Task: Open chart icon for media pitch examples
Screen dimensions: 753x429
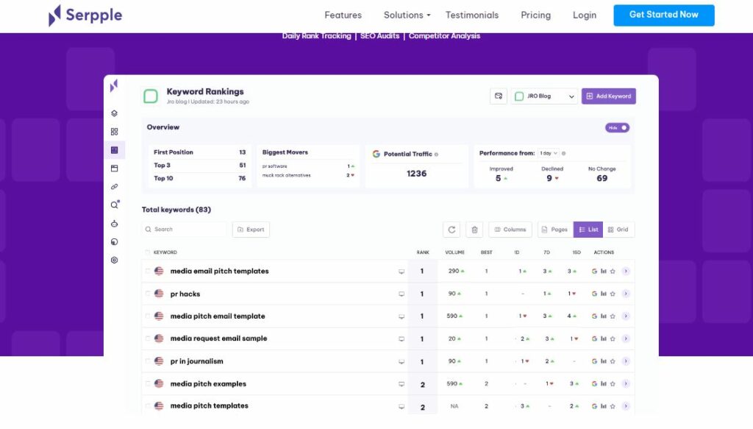Action: 604,384
